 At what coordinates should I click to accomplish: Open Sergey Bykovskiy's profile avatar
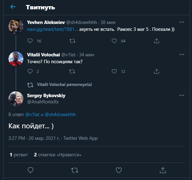pos(16,99)
